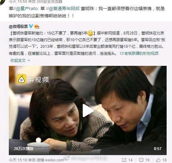Click the chevron arrow beside 收起全文
The height and width of the screenshot is (163, 172).
(29, 60)
